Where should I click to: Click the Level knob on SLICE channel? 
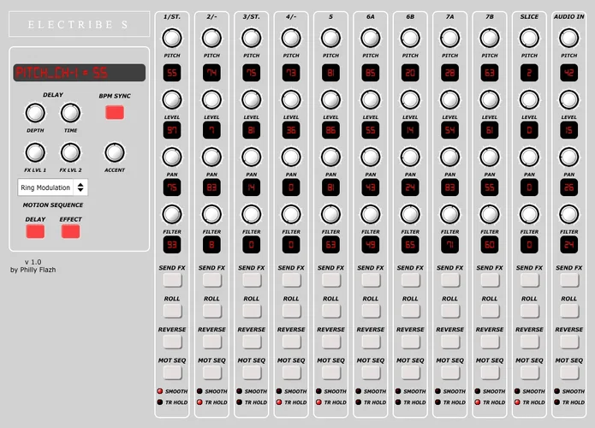click(529, 100)
